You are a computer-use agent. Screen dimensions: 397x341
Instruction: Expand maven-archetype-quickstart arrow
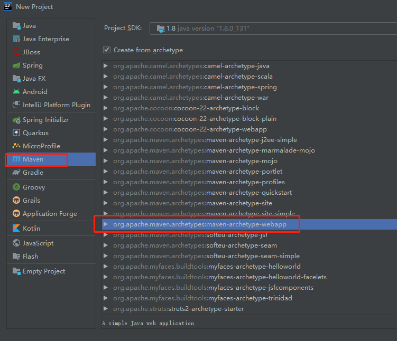pyautogui.click(x=106, y=193)
